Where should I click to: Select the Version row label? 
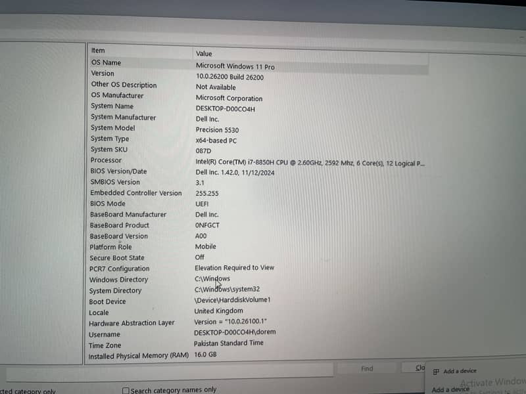[103, 74]
